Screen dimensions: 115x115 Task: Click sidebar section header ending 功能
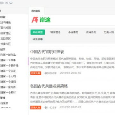coord(3,17)
